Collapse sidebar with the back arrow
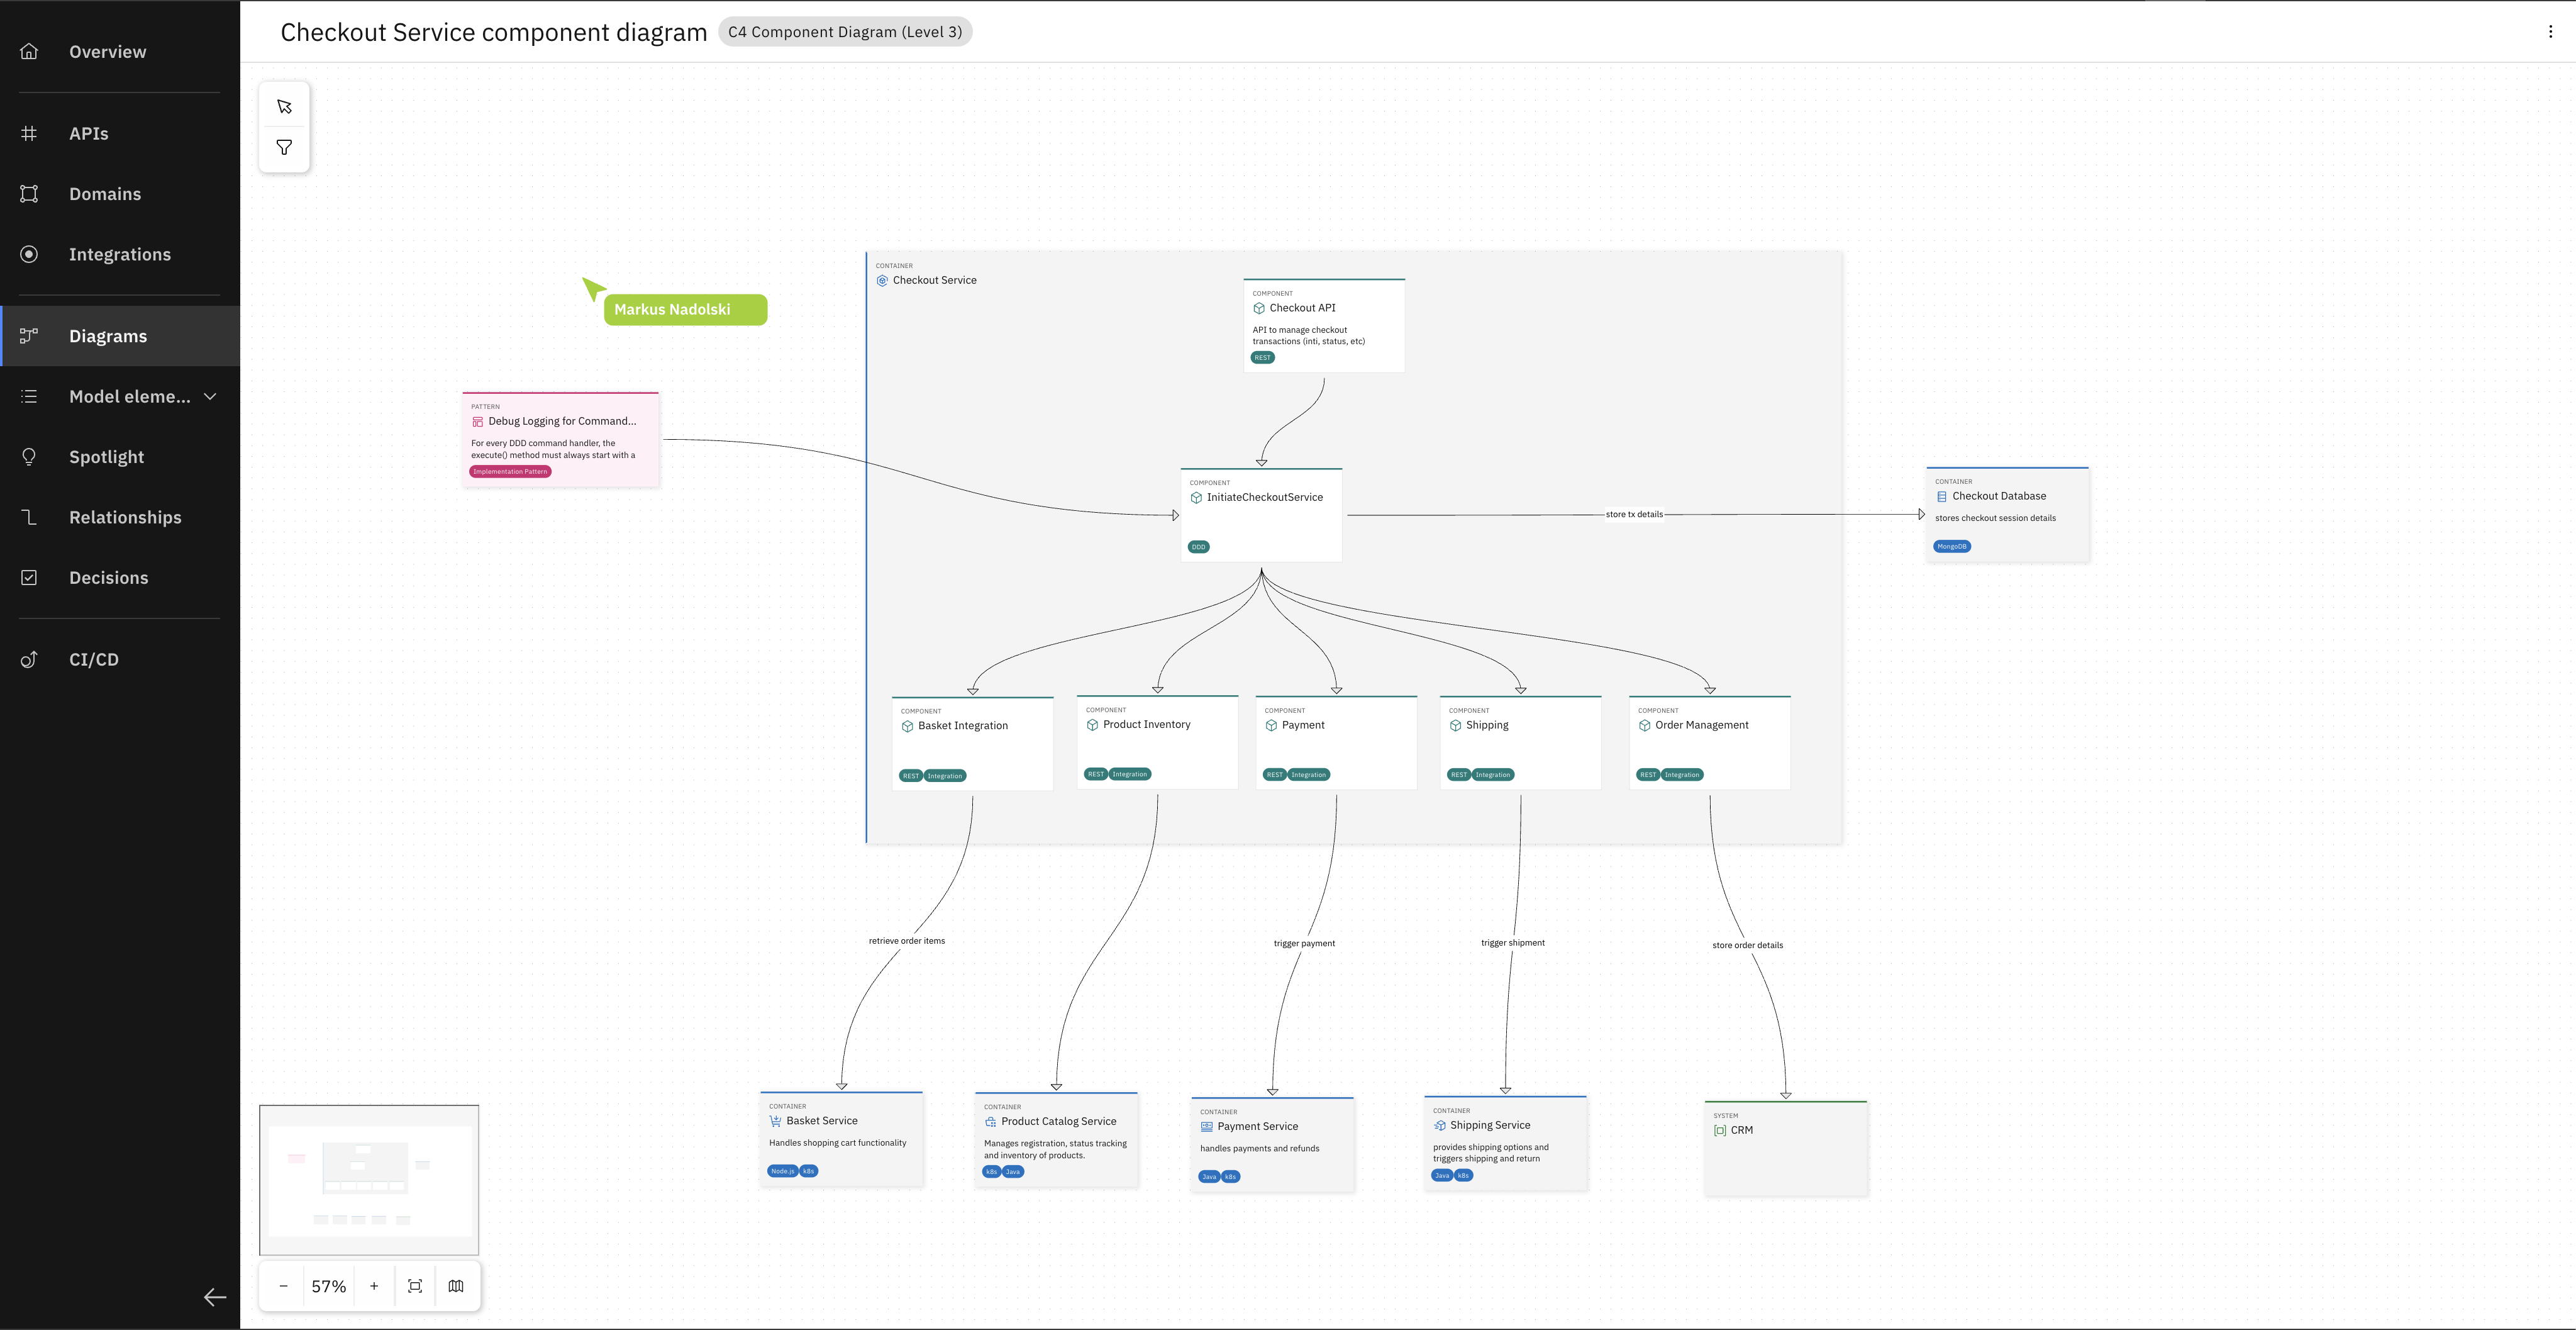 point(214,1297)
